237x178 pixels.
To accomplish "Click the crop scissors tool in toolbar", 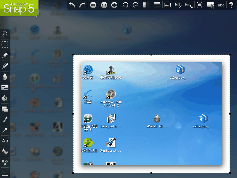I will pos(210,5).
